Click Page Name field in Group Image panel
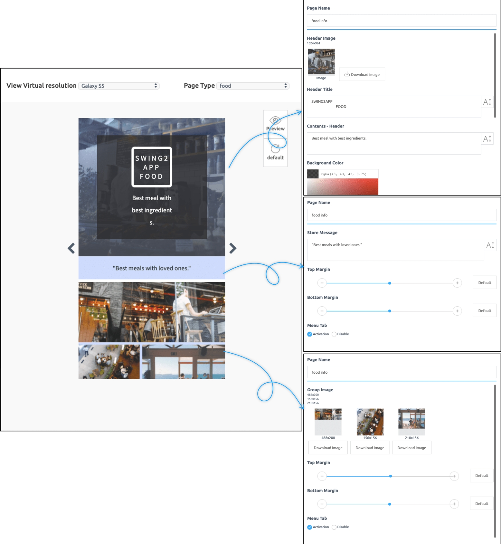 point(402,372)
